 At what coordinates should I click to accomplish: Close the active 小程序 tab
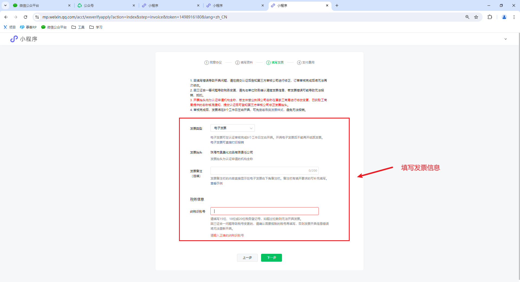[x=327, y=5]
